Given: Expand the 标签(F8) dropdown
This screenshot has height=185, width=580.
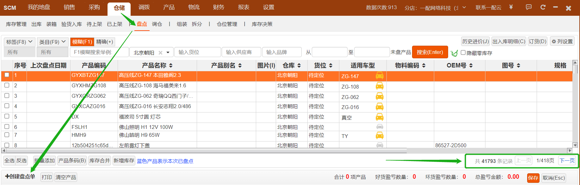Looking at the screenshot, I should tap(19, 42).
